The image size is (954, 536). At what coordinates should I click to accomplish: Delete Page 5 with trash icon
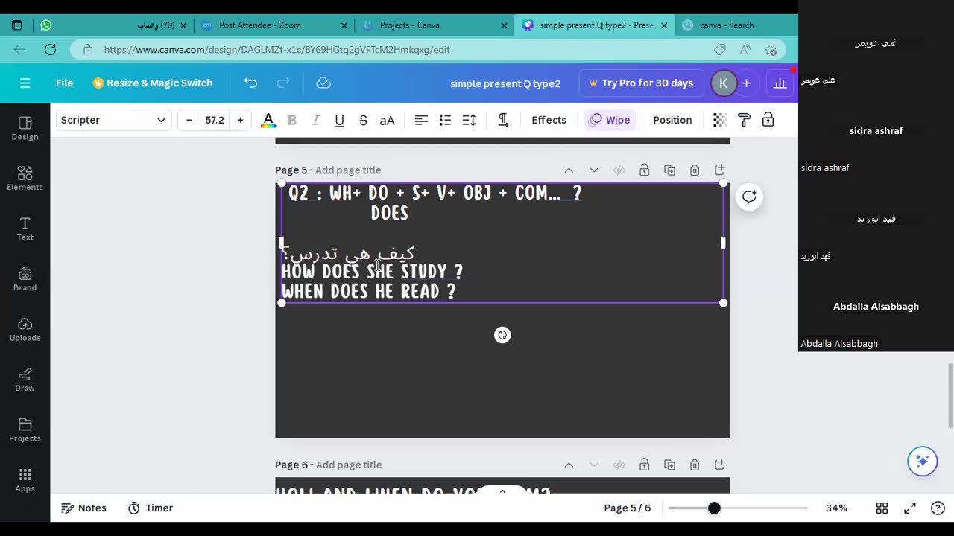pyautogui.click(x=695, y=170)
